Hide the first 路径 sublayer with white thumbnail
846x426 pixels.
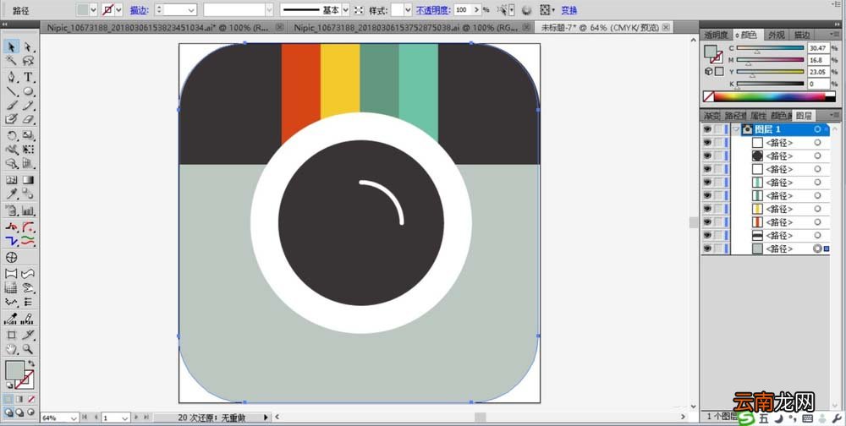pyautogui.click(x=706, y=143)
